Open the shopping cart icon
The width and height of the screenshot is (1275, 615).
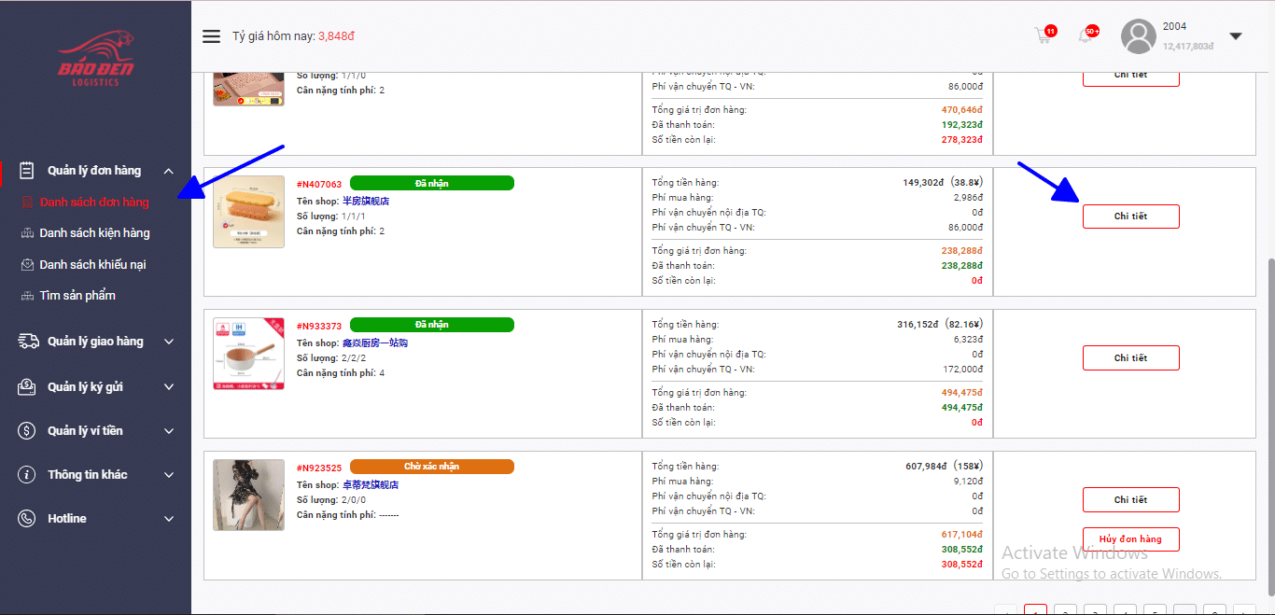(1043, 36)
